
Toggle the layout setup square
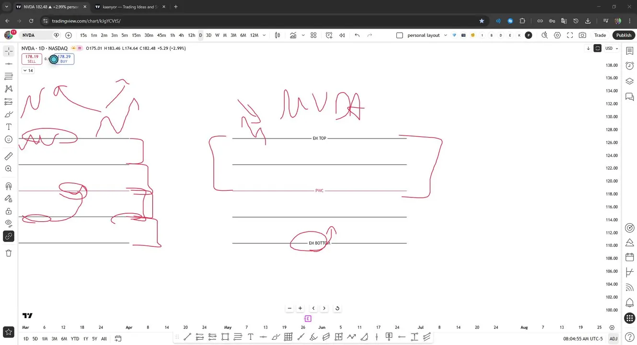coord(400,35)
